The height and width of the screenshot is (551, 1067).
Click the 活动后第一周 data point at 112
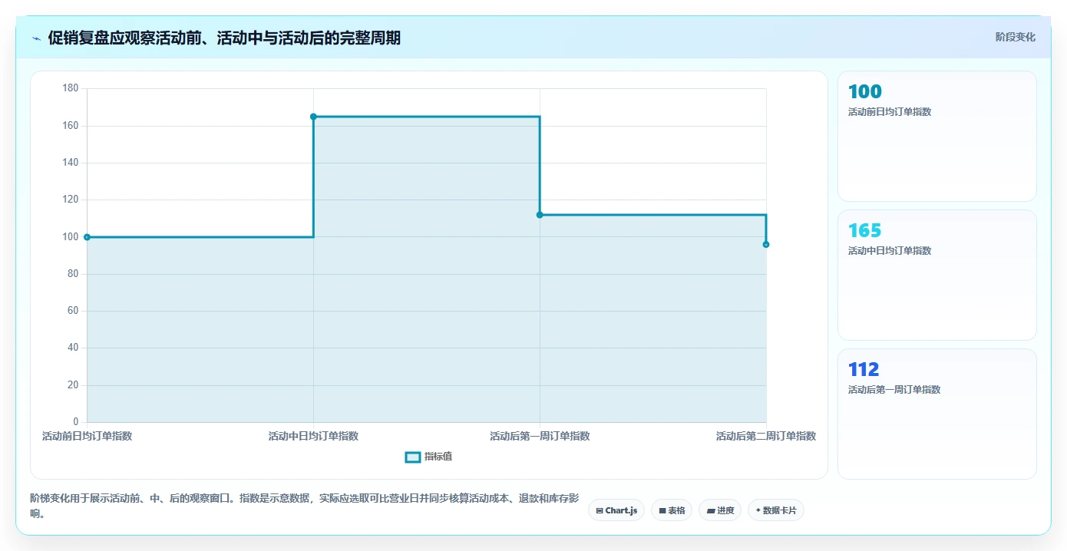tap(540, 215)
